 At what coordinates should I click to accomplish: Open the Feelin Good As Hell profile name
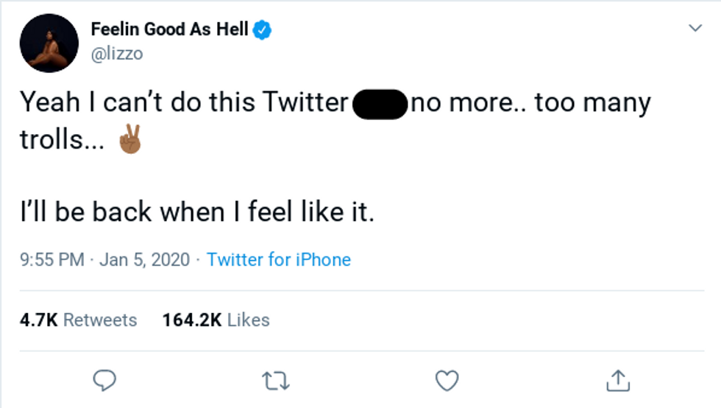[170, 30]
